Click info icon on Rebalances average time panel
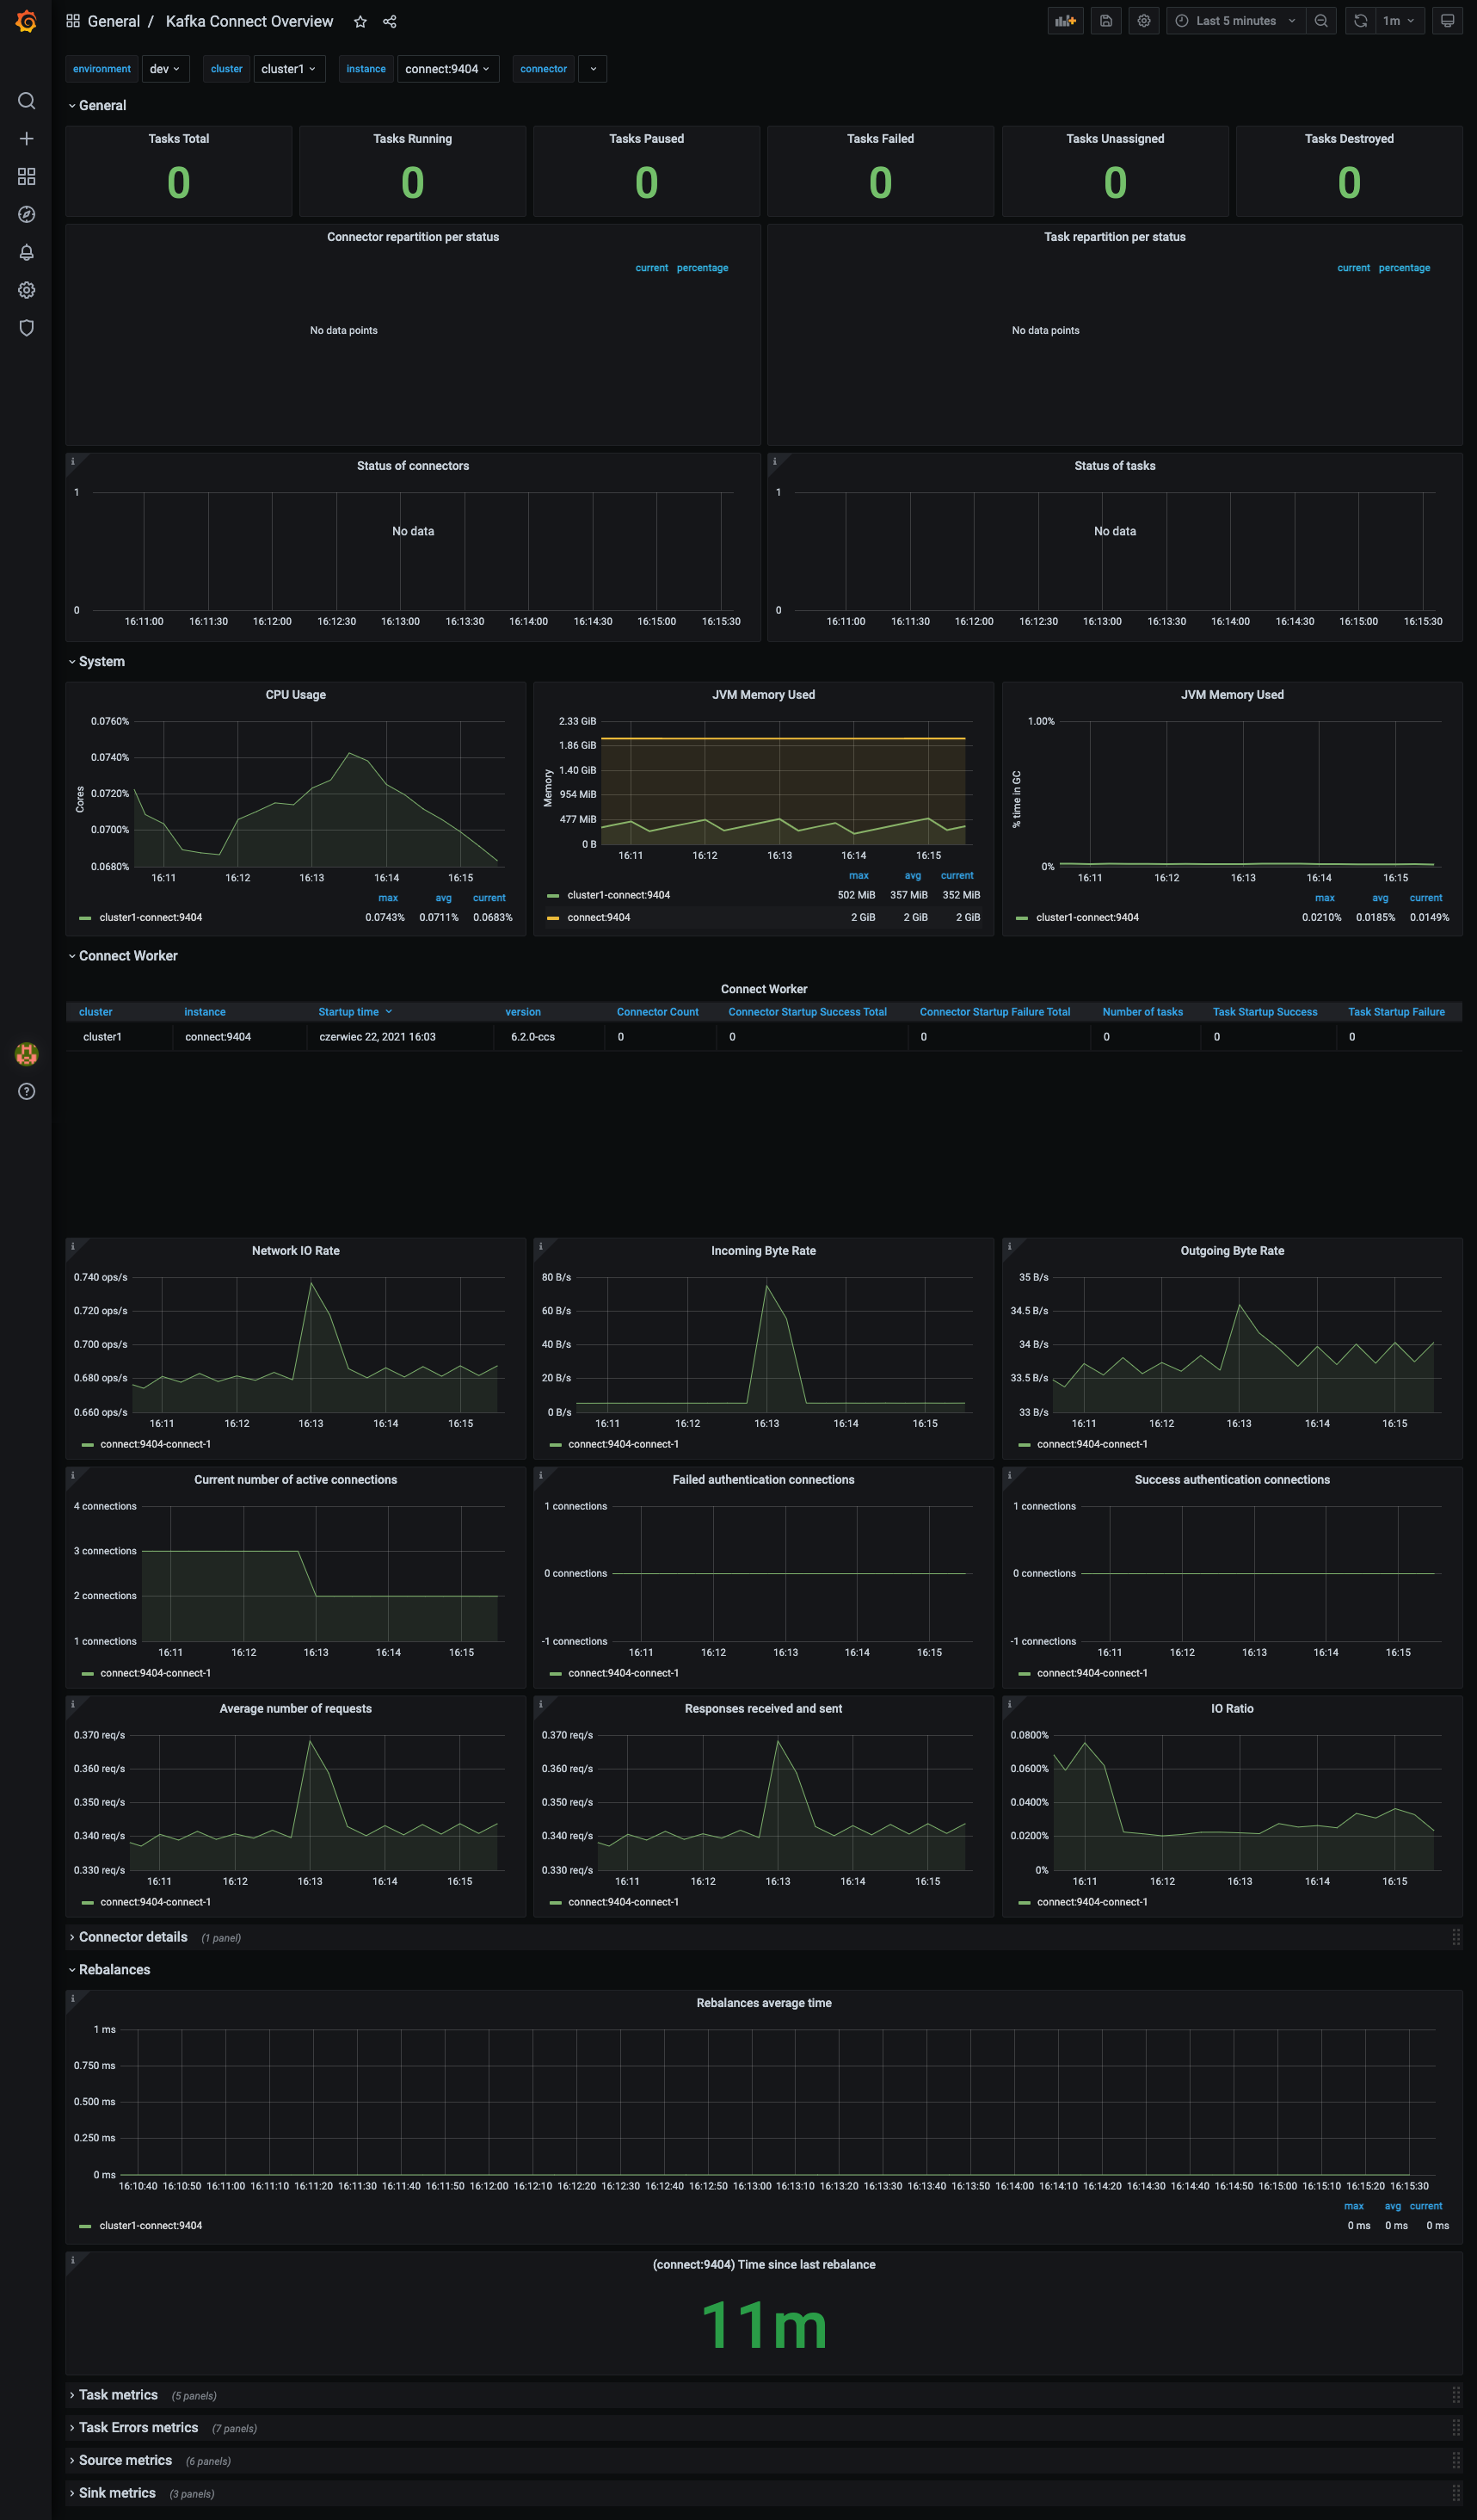1477x2520 pixels. coord(73,1998)
